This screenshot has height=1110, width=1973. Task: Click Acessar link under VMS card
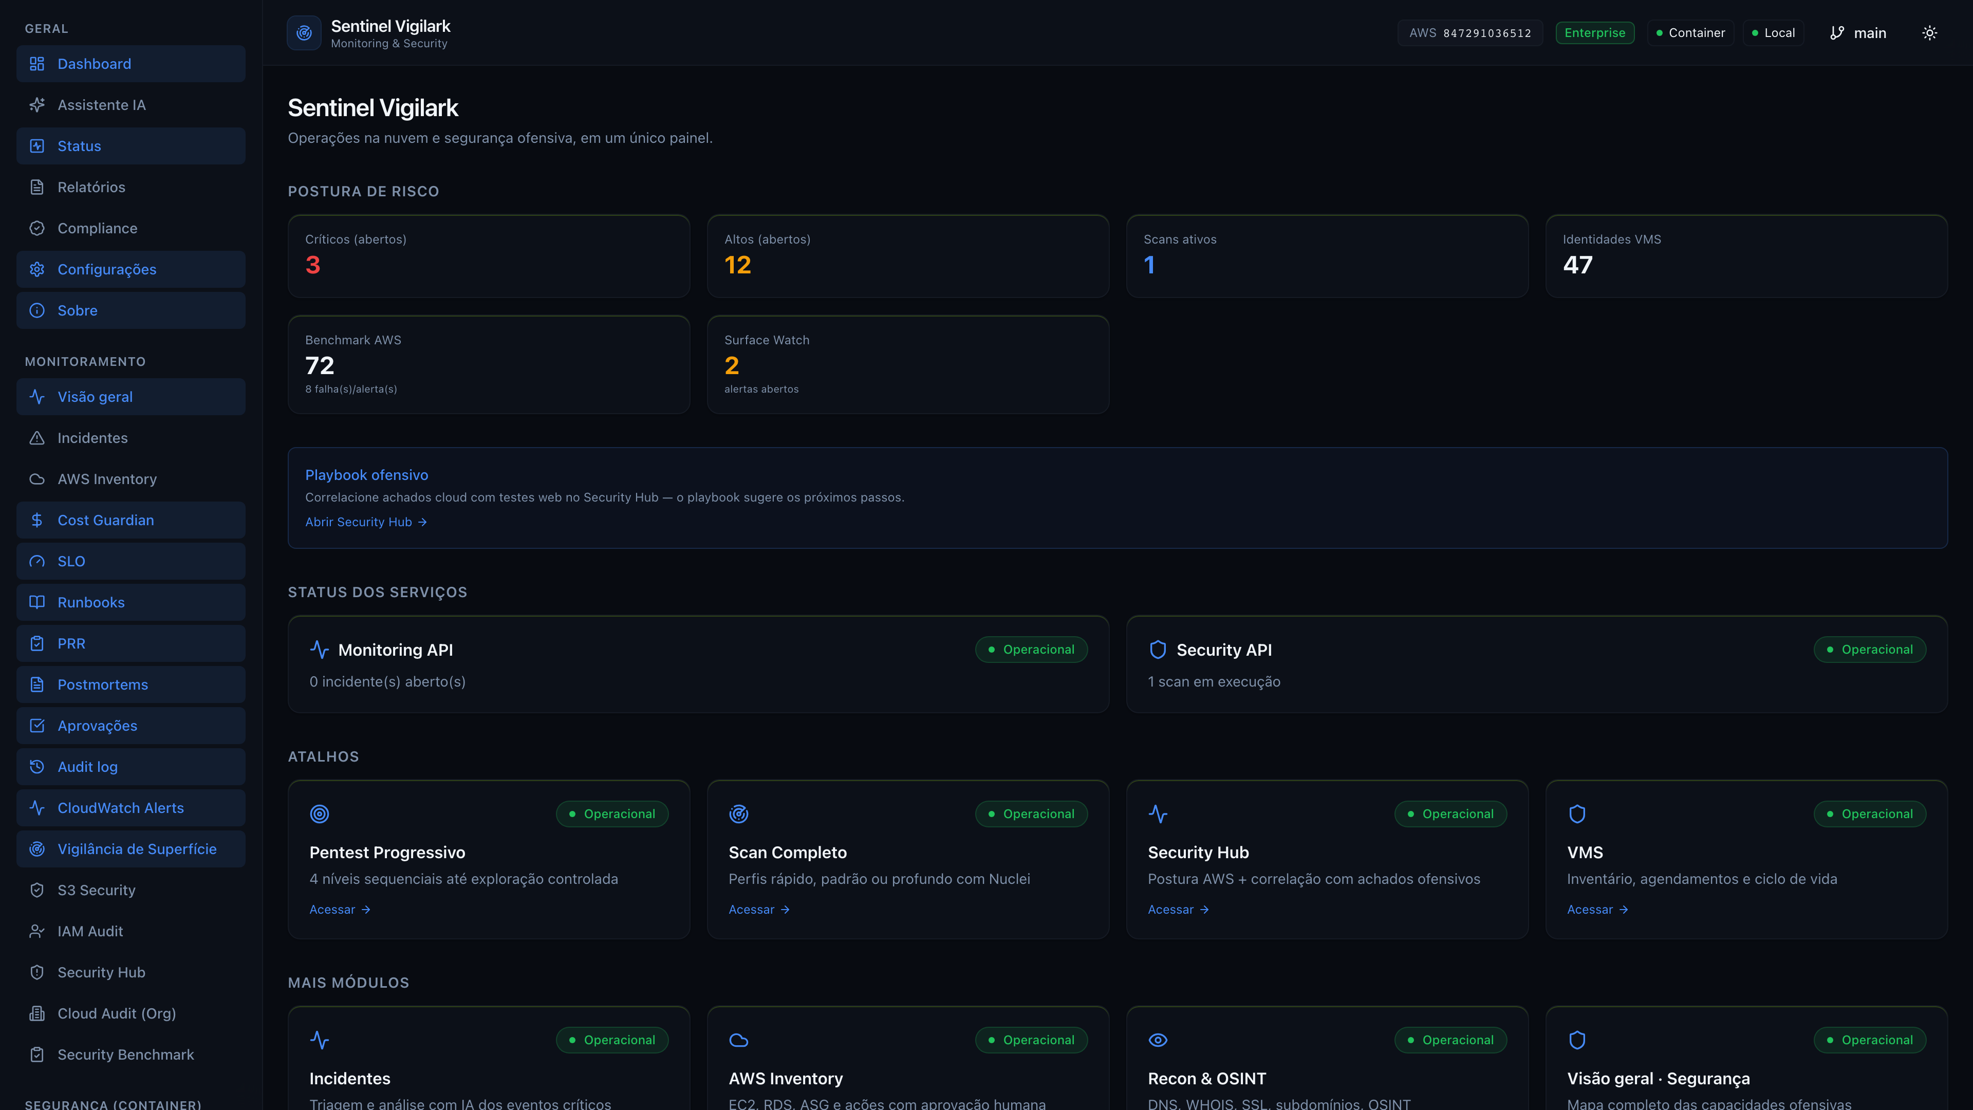(1598, 909)
